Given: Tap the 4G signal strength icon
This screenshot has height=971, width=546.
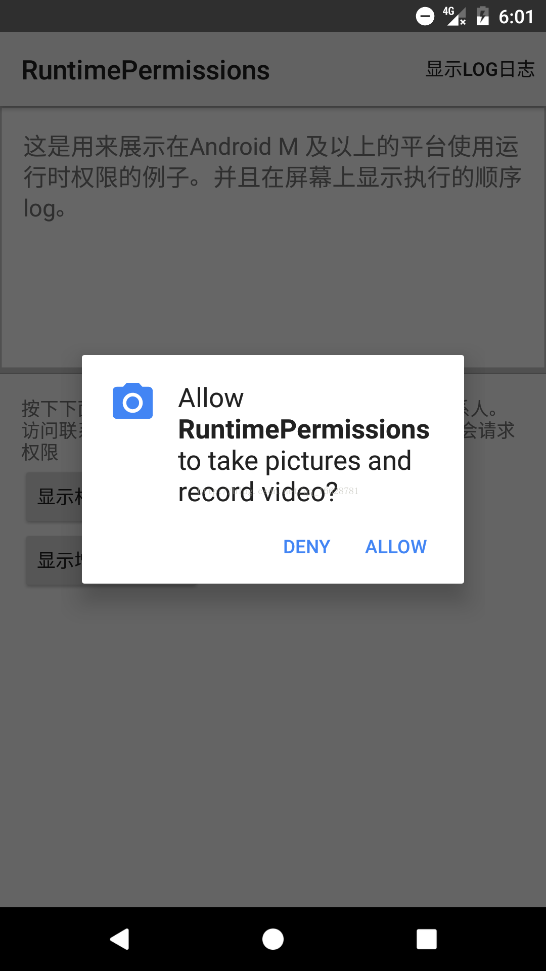Looking at the screenshot, I should point(454,16).
